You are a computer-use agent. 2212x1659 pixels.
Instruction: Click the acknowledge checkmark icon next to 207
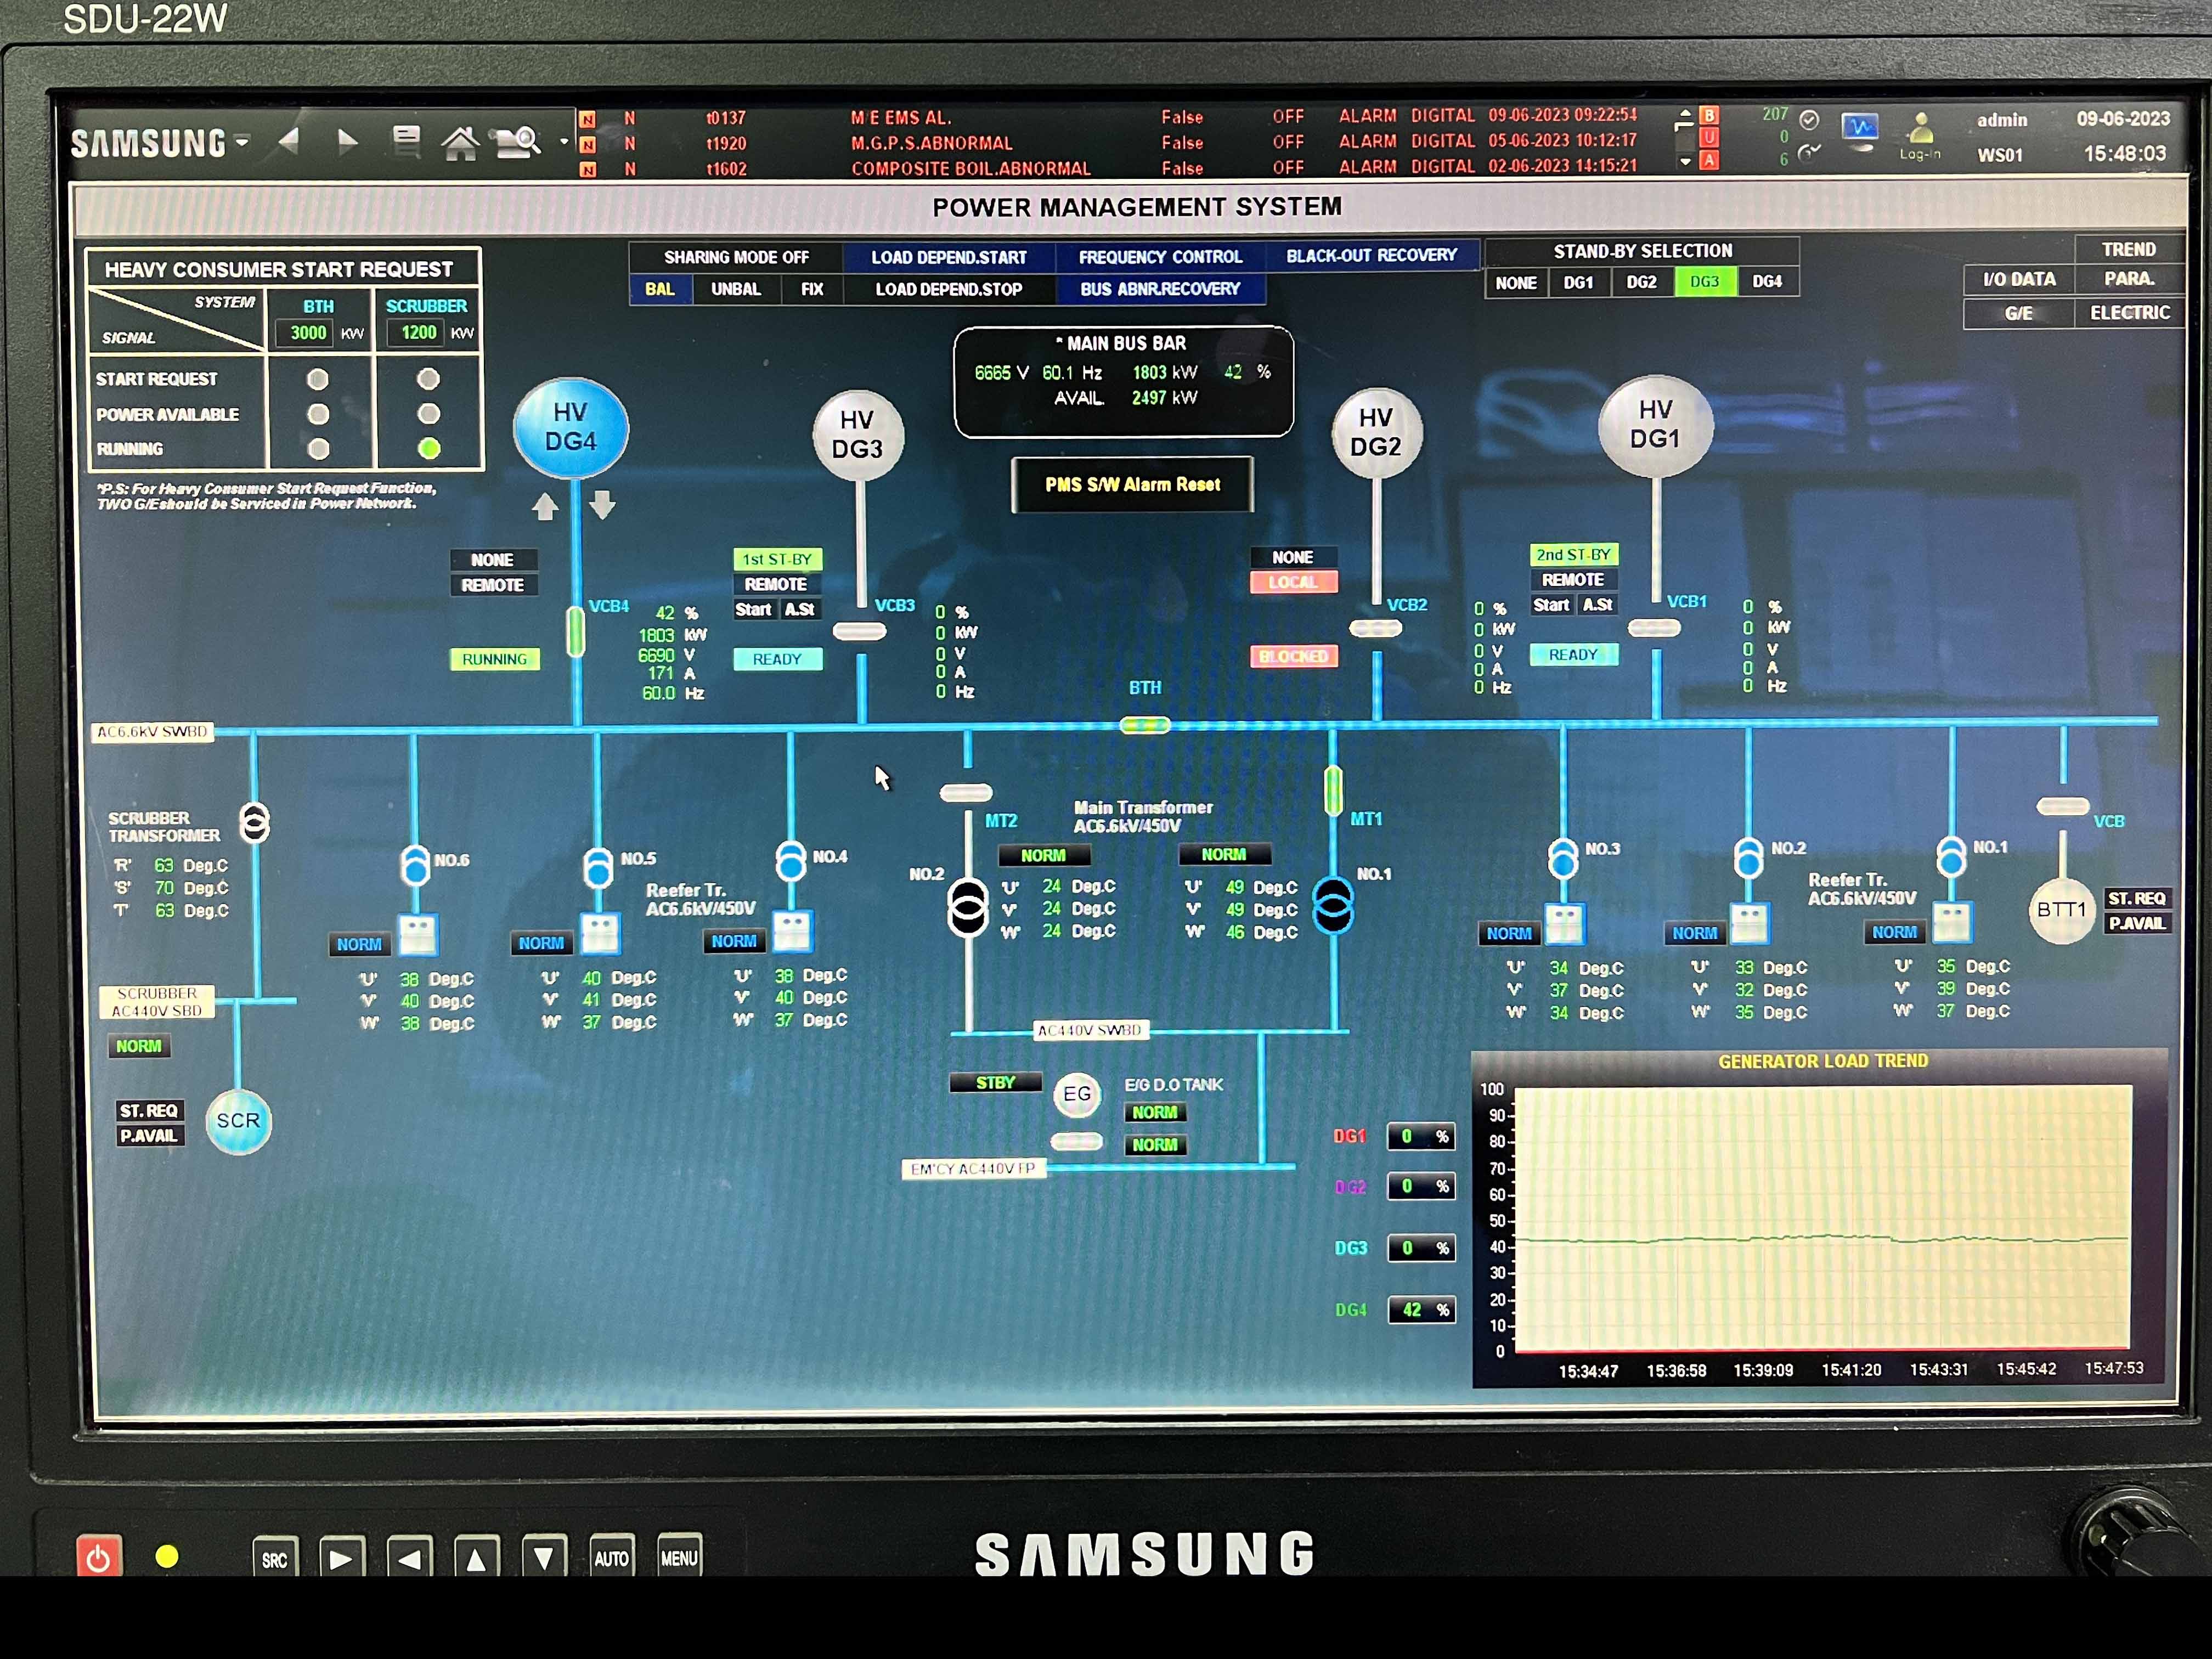1809,120
